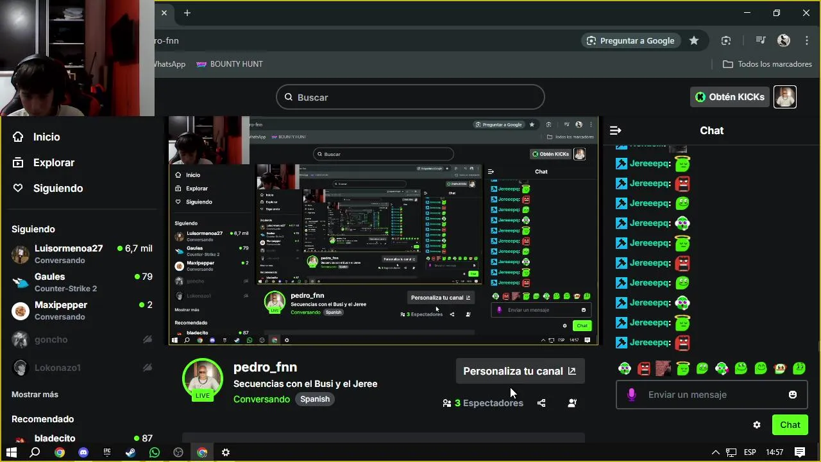Open browser extensions icon in toolbar
Viewport: 821px width, 462px height.
pos(726,40)
